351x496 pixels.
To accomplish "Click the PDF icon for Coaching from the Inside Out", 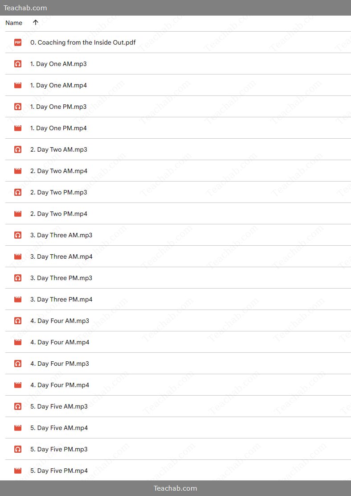I will [18, 42].
